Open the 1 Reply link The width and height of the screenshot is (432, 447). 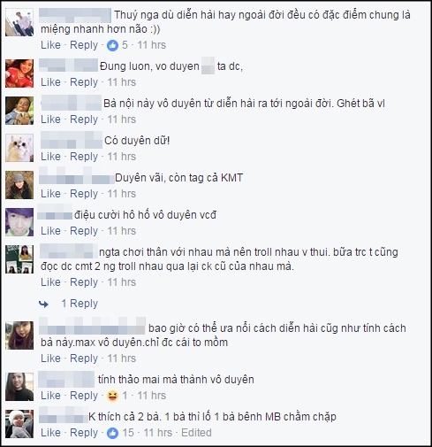pos(80,304)
